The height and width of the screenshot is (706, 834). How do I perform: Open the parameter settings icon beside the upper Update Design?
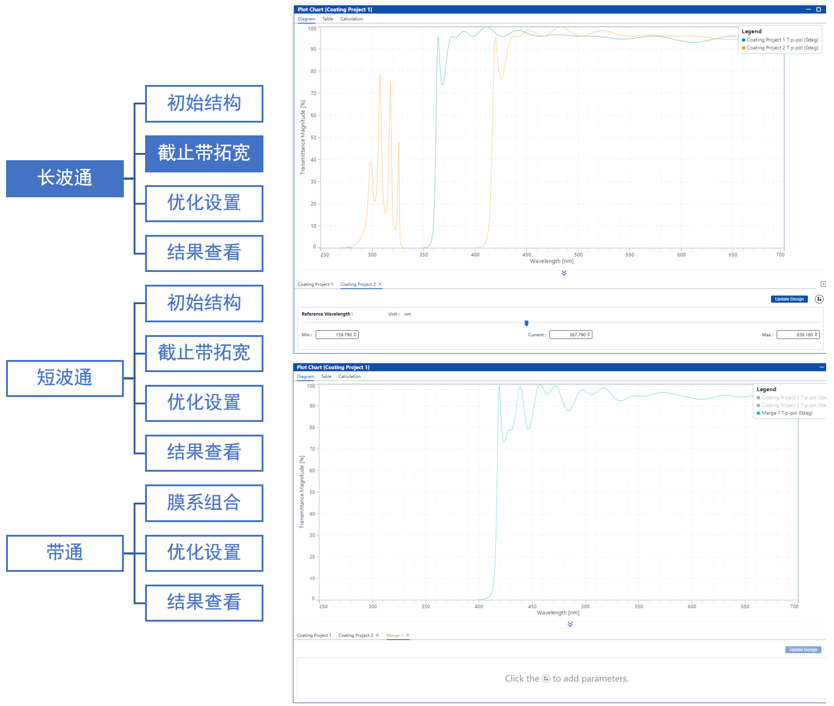[819, 299]
